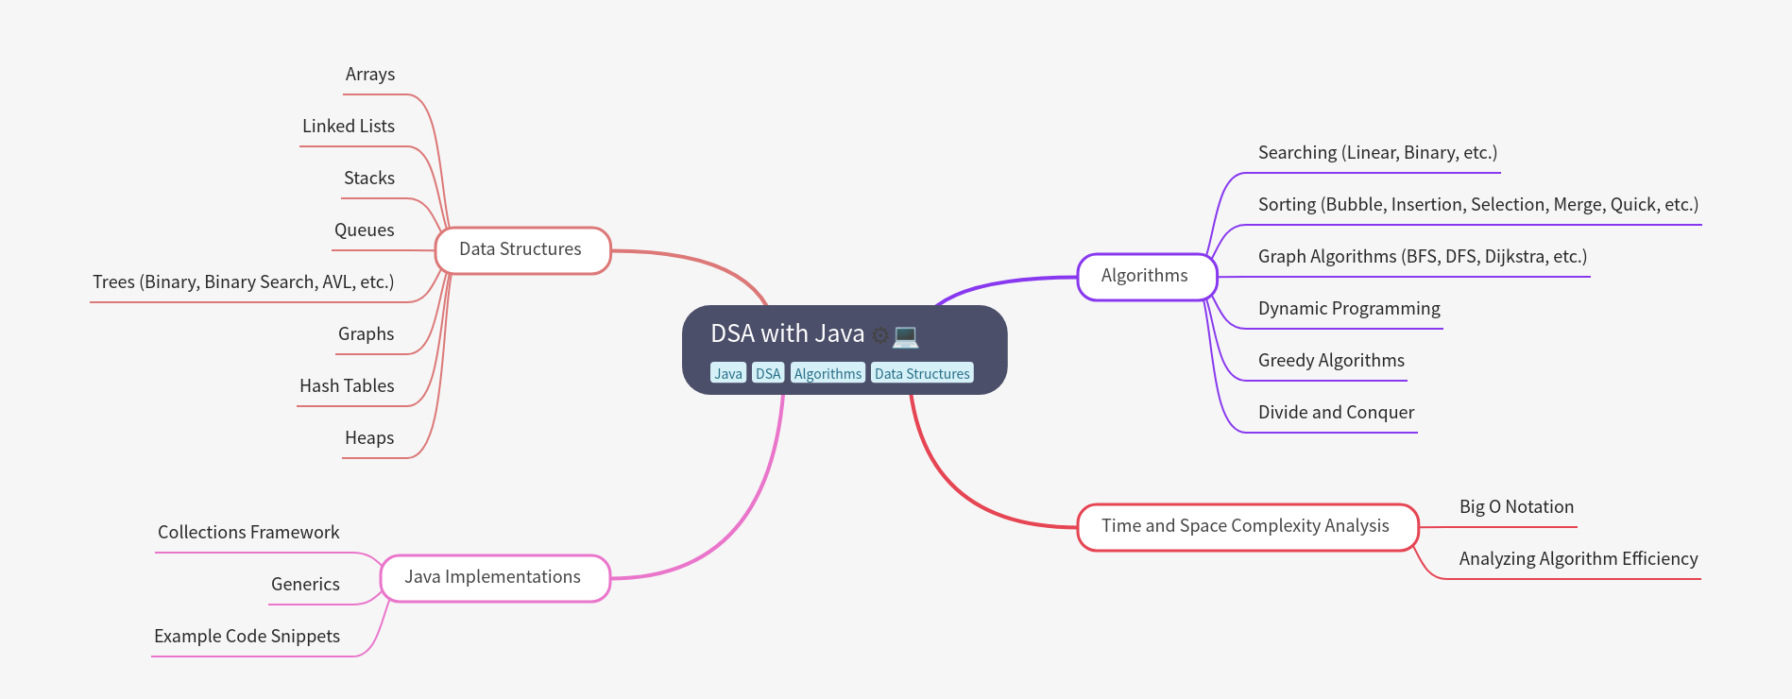Click the Arrays leaf node
1792x699 pixels.
[x=370, y=75]
